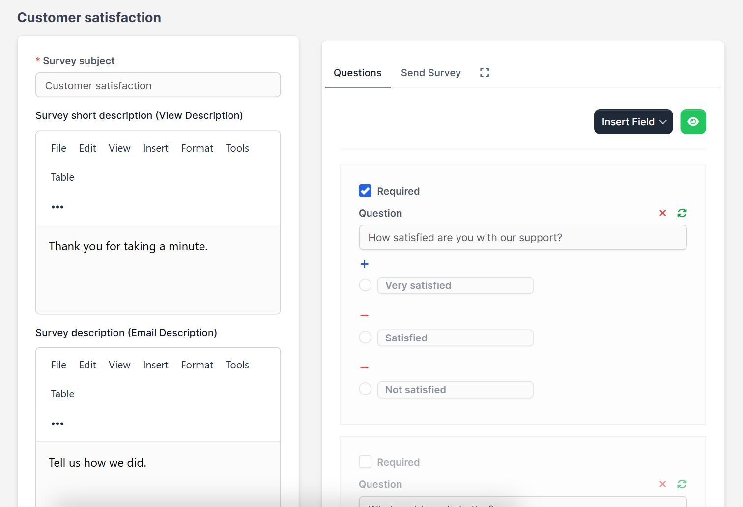Switch to the Questions tab
The height and width of the screenshot is (507, 743).
tap(358, 73)
